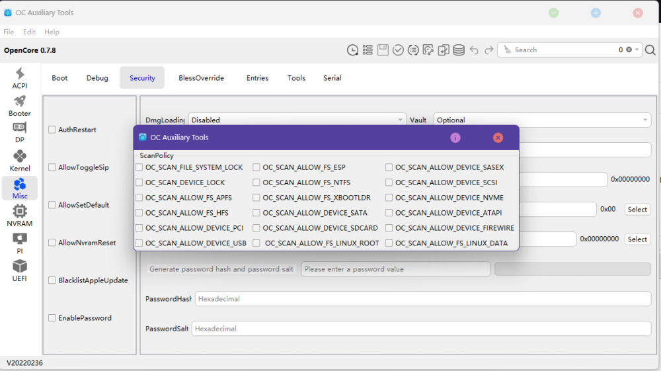Open the Kernel section in sidebar

[20, 161]
